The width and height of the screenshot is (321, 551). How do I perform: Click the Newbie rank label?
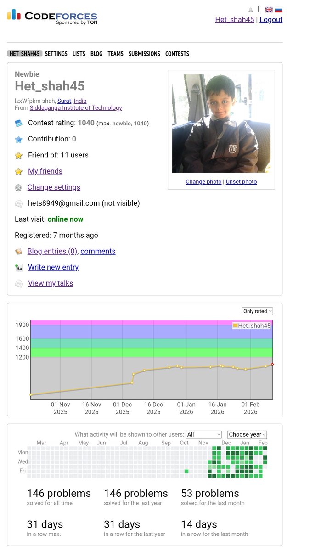[x=27, y=74]
